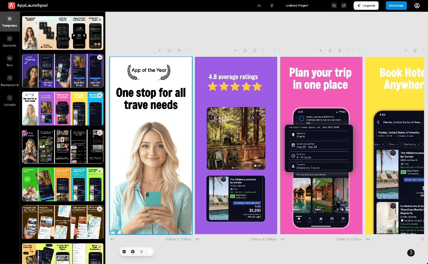
Task: Toggle the switch next to zoom controls
Action: tap(150, 252)
